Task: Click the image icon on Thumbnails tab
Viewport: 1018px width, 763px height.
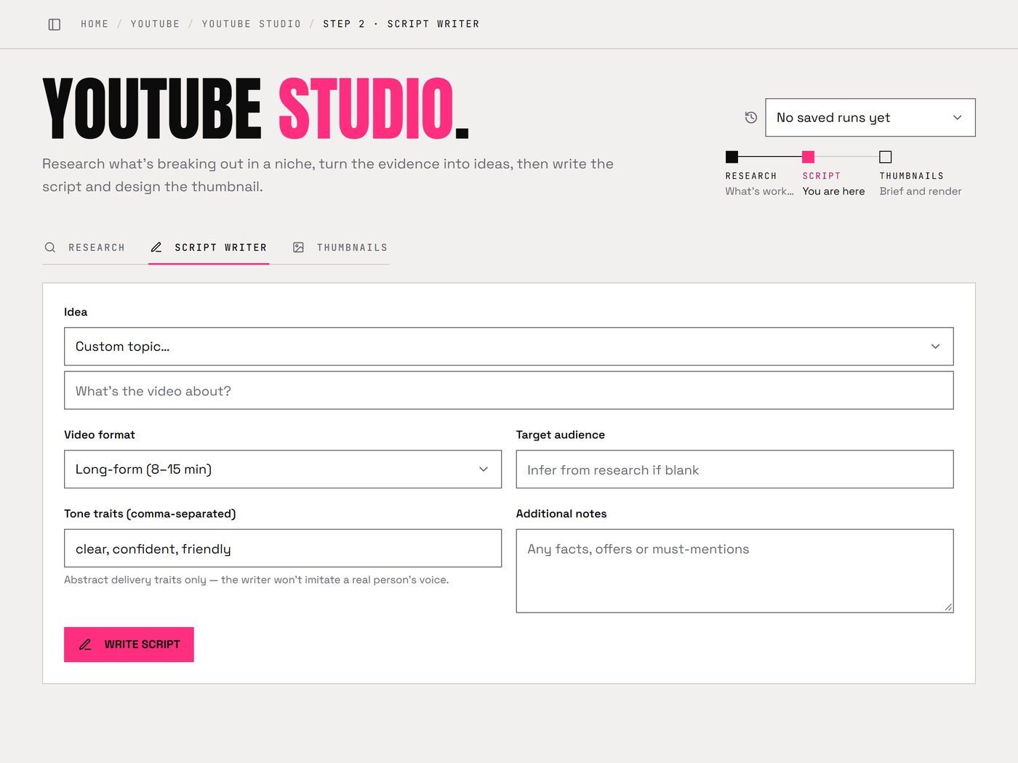Action: point(298,247)
